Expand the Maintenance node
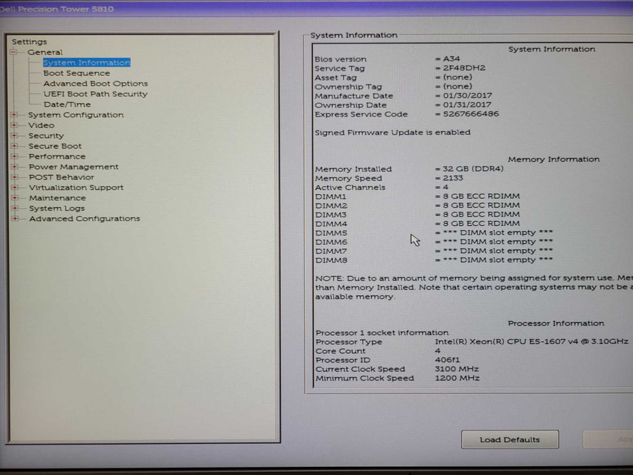Viewport: 633px width, 475px height. (14, 198)
